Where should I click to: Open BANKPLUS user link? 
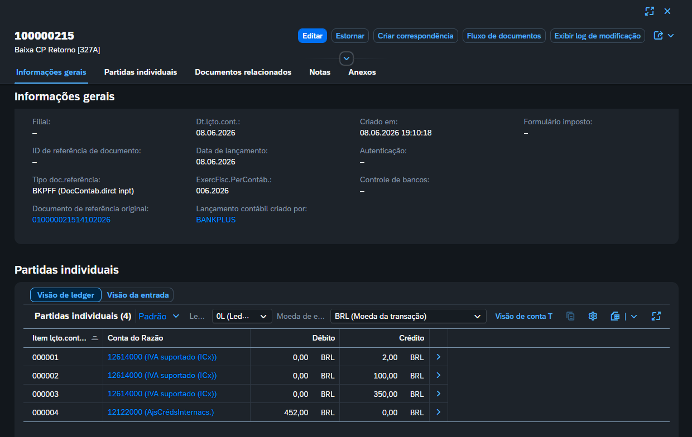point(216,220)
